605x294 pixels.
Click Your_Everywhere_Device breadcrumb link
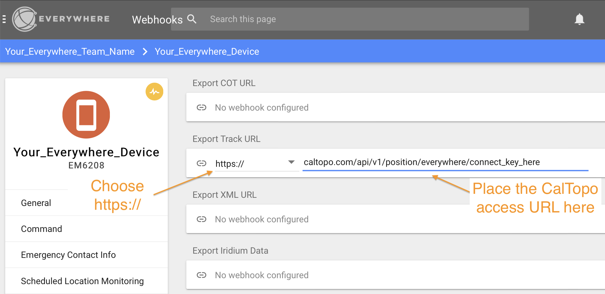[x=207, y=52]
